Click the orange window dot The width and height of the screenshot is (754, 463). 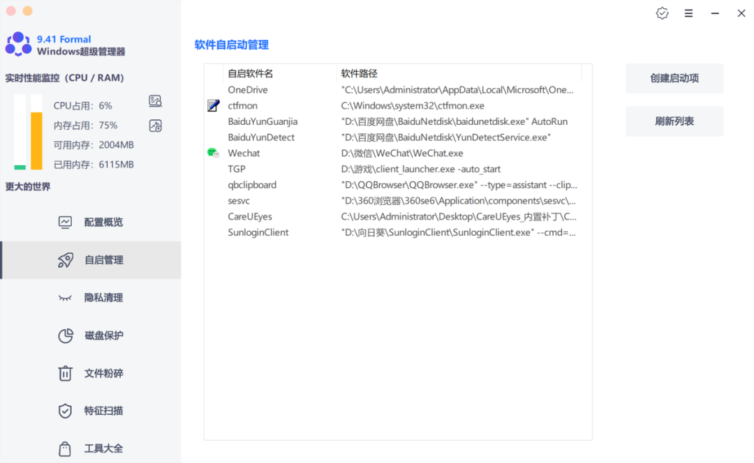pos(28,10)
